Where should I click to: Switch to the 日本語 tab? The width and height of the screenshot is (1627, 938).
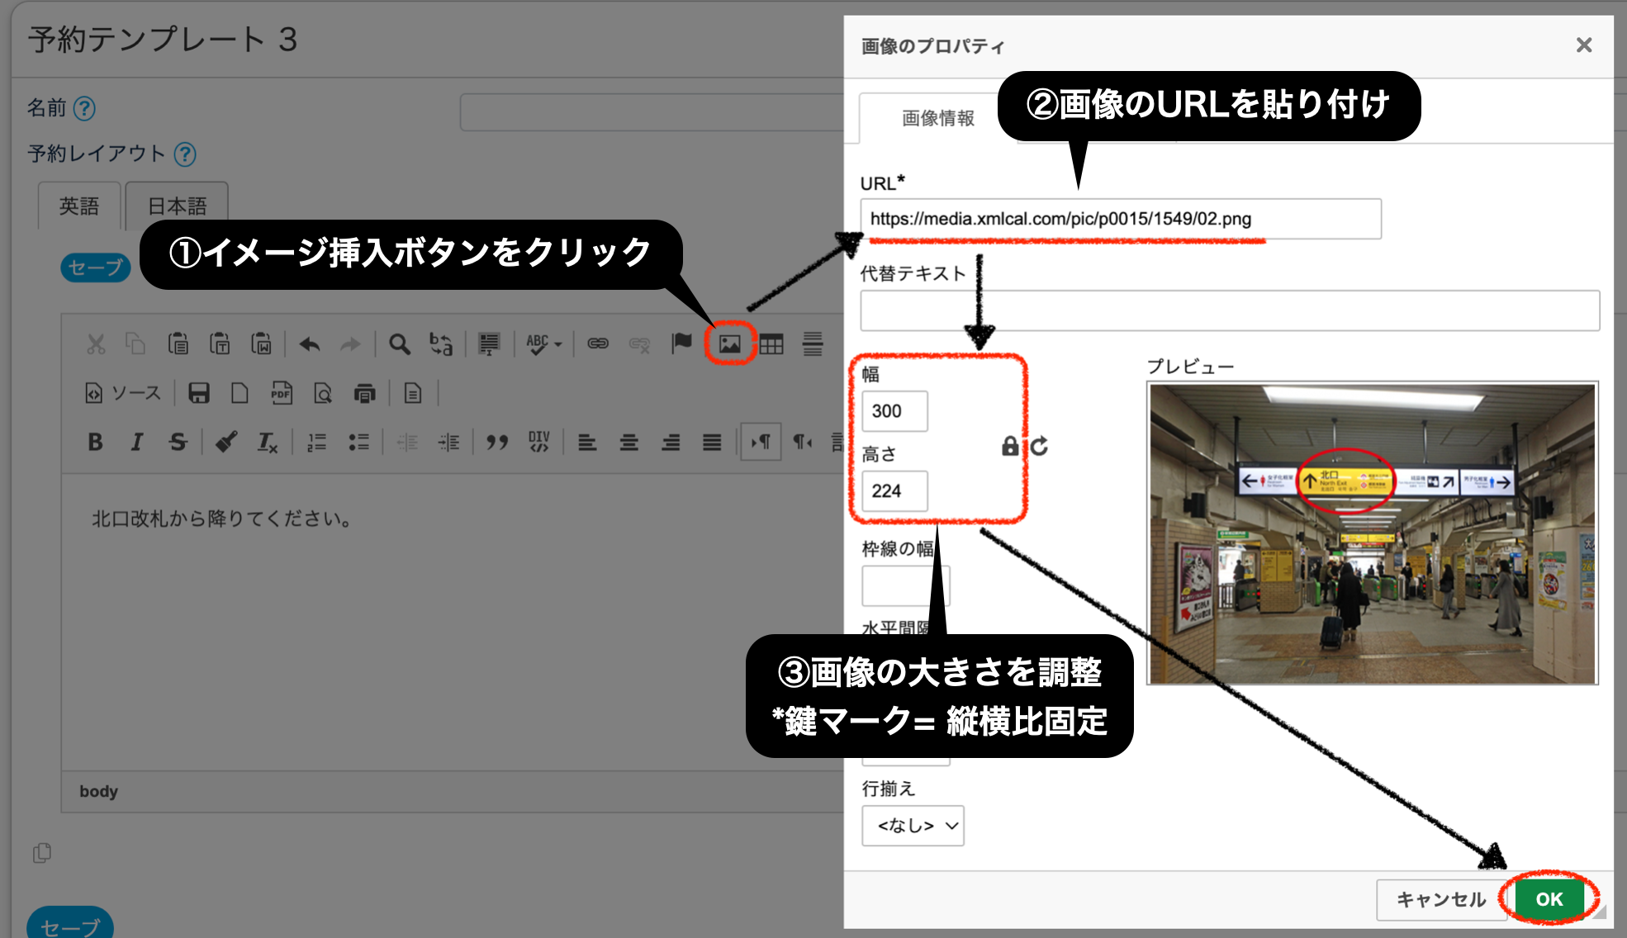(177, 206)
